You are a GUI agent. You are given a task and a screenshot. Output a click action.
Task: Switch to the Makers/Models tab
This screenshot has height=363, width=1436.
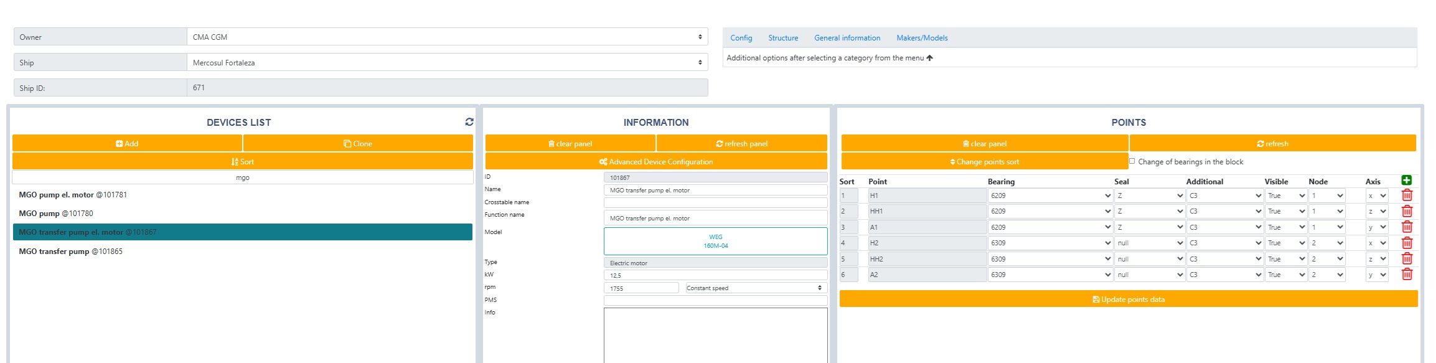(921, 38)
